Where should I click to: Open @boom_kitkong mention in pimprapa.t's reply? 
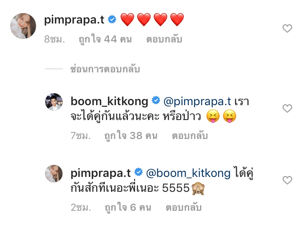(x=188, y=173)
